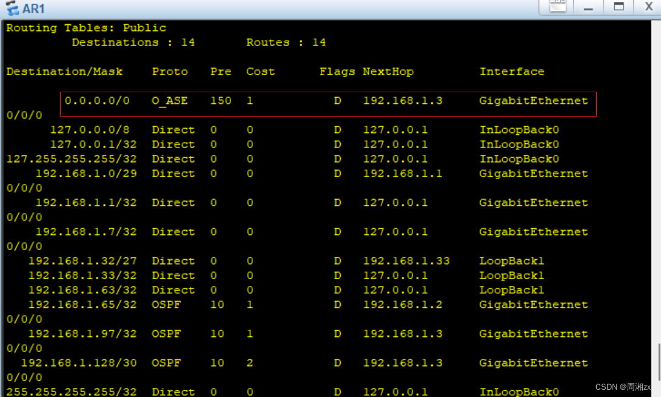
Task: Open the on-screen keyboard icon in title bar
Action: point(557,7)
